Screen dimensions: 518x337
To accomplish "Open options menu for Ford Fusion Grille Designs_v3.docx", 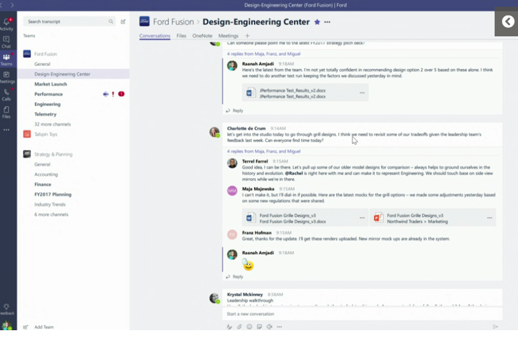I will click(362, 217).
